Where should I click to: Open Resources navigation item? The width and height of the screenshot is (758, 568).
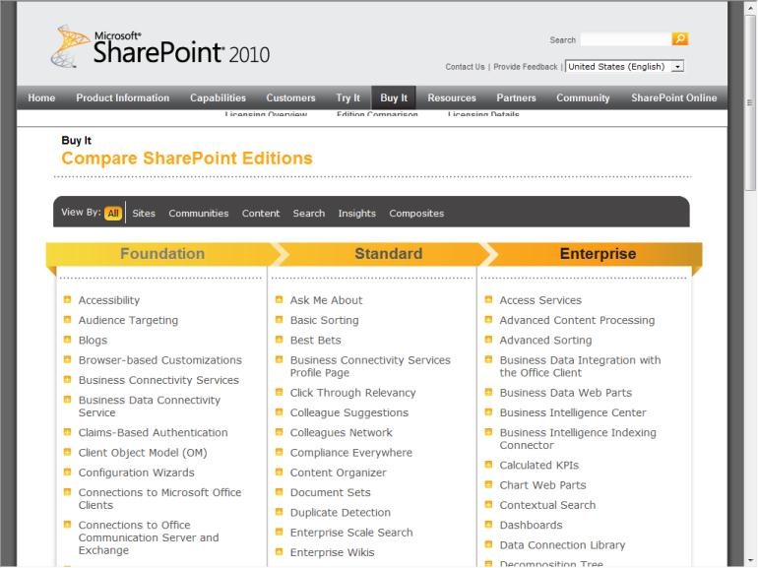click(x=452, y=97)
